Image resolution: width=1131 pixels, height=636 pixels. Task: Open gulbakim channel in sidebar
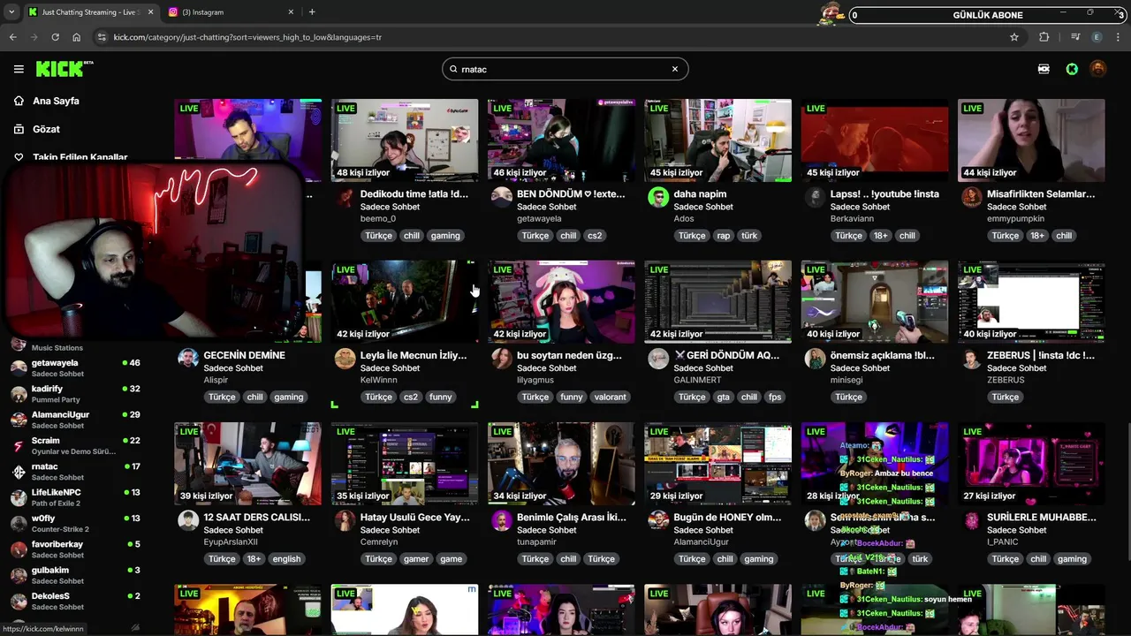click(x=75, y=575)
